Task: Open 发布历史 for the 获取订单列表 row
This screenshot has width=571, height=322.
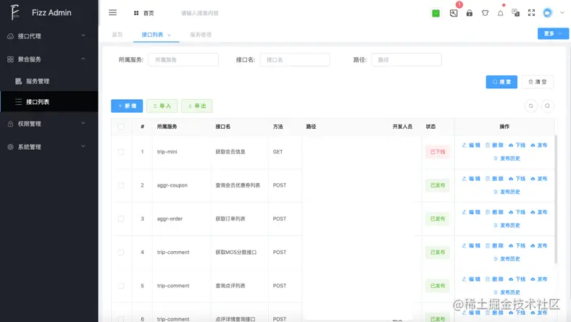Action: 507,225
